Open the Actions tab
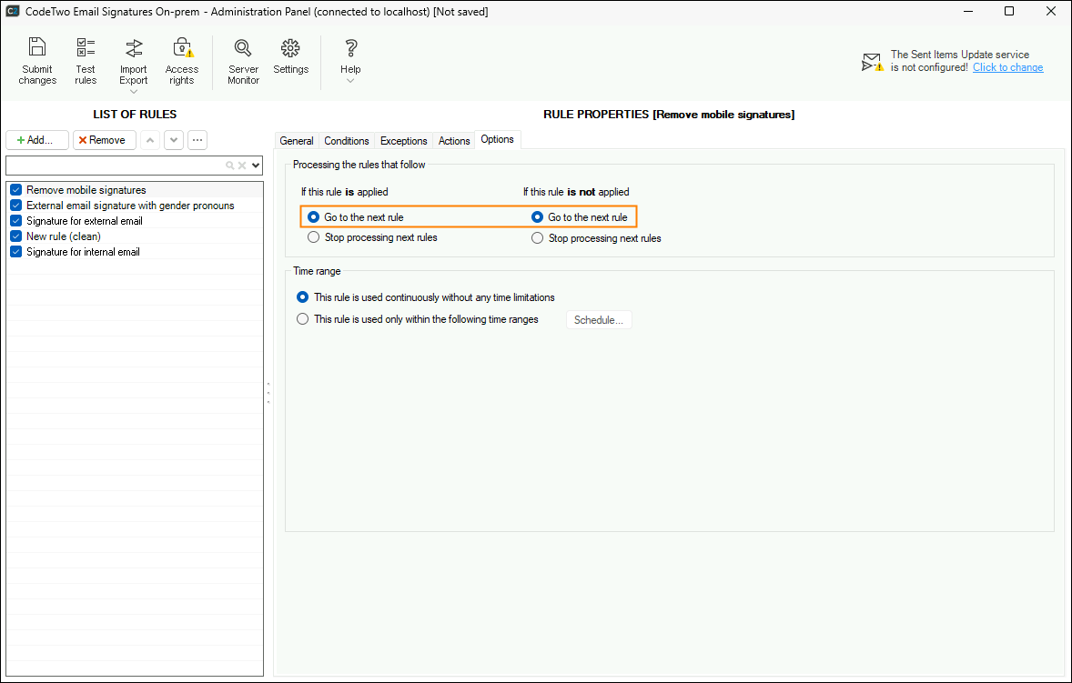Image resolution: width=1072 pixels, height=683 pixels. [454, 141]
